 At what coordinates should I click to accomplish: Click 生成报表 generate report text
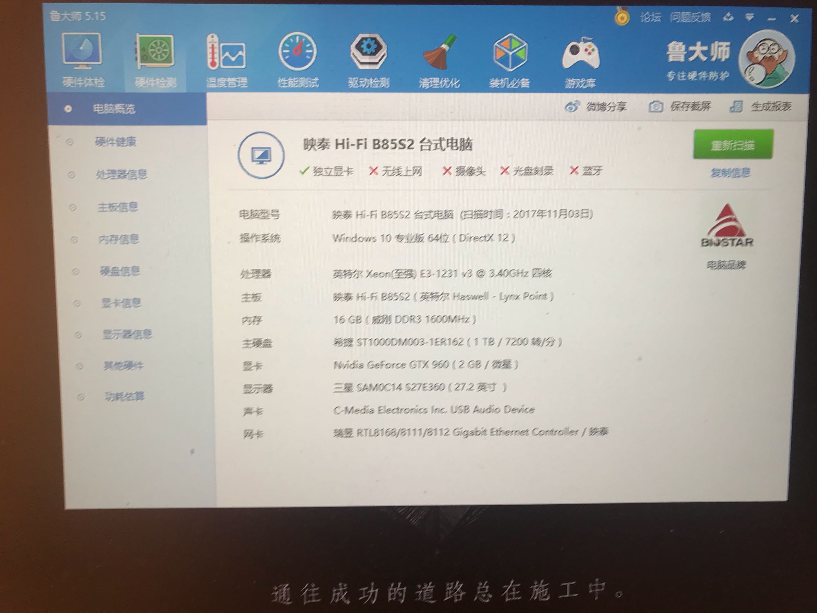tap(771, 106)
